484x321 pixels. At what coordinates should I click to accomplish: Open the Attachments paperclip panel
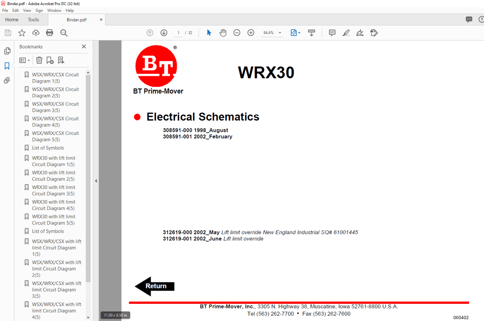click(7, 80)
